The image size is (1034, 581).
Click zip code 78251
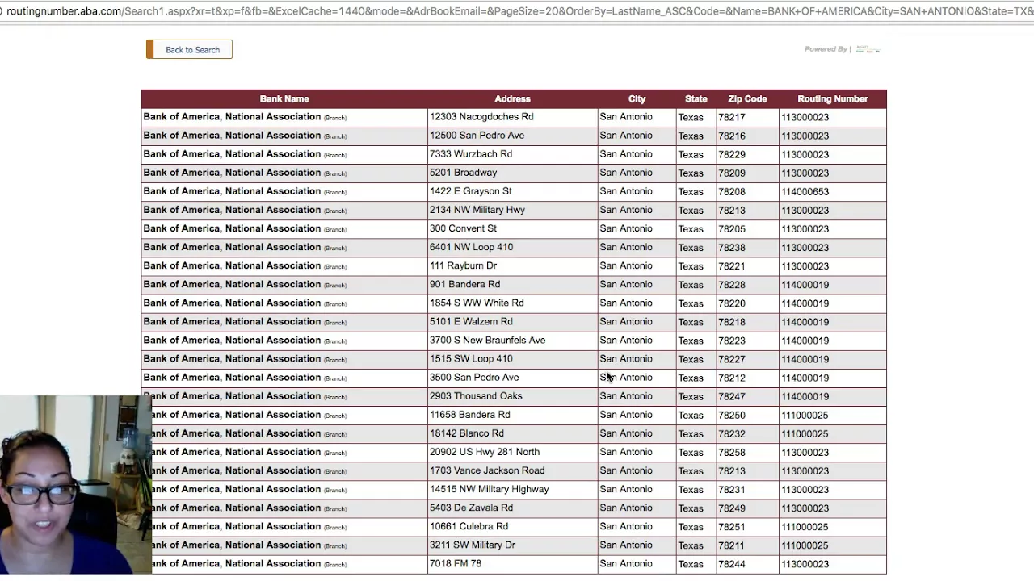click(x=732, y=527)
